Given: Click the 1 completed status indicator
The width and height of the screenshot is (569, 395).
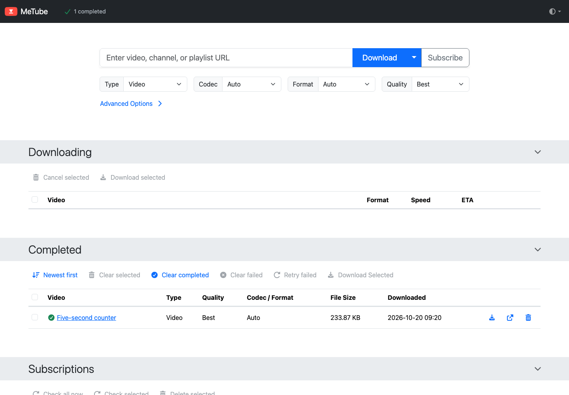Looking at the screenshot, I should pos(85,11).
